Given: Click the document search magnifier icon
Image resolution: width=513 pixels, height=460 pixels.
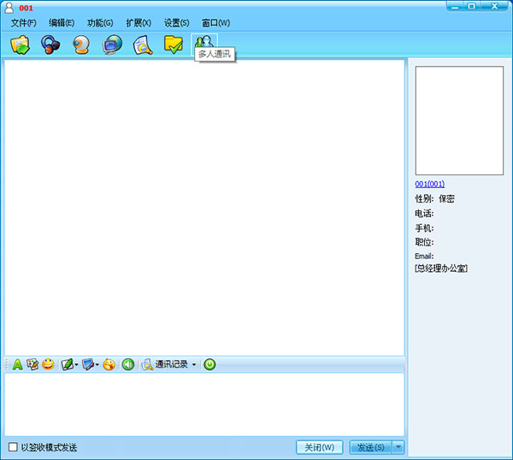Looking at the screenshot, I should pyautogui.click(x=143, y=44).
